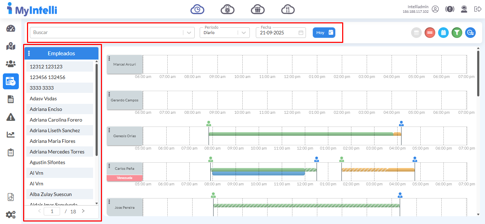The width and height of the screenshot is (485, 224).
Task: Click the green filter funnel icon
Action: click(457, 33)
